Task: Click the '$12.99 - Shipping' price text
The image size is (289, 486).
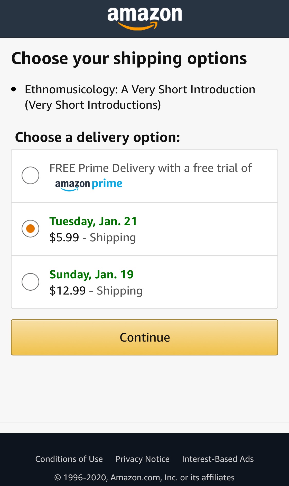Action: pos(96,291)
